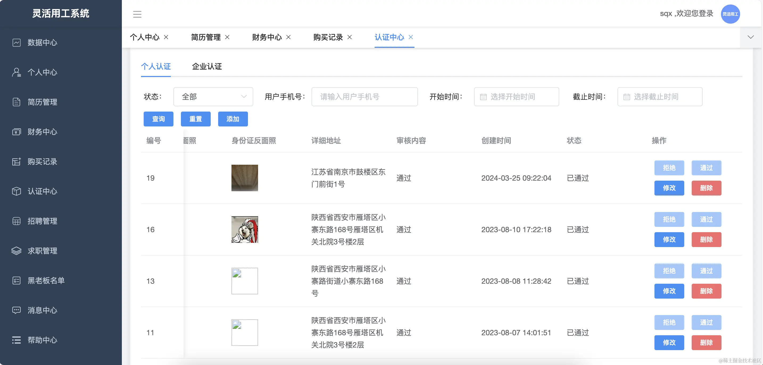Switch to the 企业认证 tab
Viewport: 763px width, 365px height.
point(207,67)
